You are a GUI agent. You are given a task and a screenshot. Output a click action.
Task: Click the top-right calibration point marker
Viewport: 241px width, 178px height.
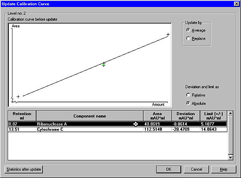pyautogui.click(x=168, y=34)
